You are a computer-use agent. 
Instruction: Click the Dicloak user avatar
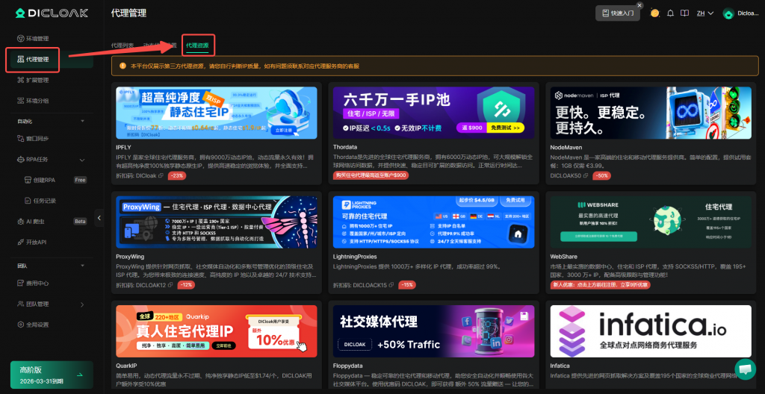pyautogui.click(x=728, y=13)
